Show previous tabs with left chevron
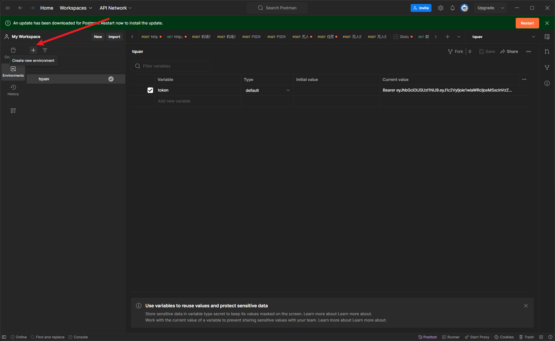Viewport: 555px width, 341px height. point(132,37)
